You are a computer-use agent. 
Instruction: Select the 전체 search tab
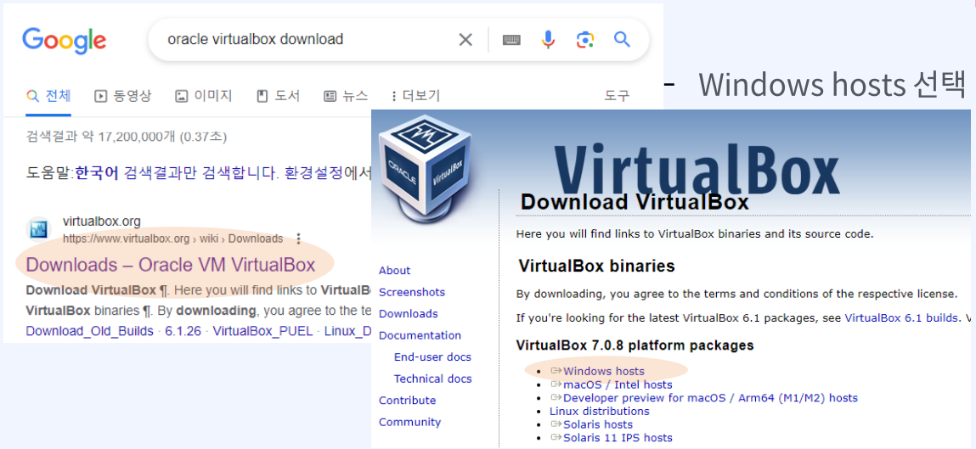(x=48, y=96)
